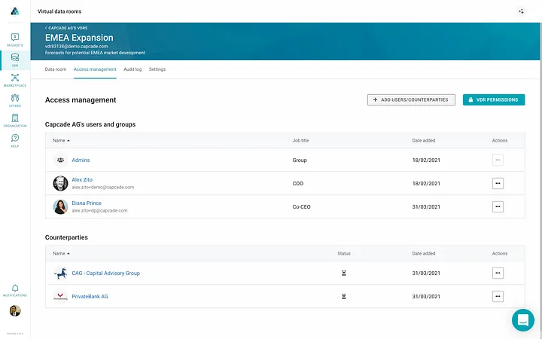542x339 pixels.
Task: Click the COO job title cell
Action: click(x=298, y=183)
